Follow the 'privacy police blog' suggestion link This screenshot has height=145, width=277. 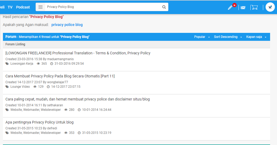pos(67,25)
